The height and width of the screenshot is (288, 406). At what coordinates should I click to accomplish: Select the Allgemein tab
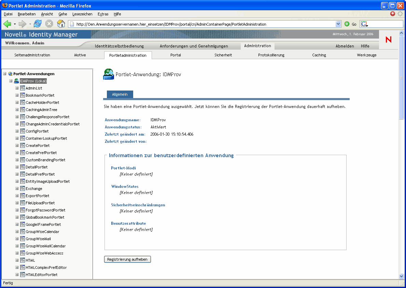(x=120, y=94)
